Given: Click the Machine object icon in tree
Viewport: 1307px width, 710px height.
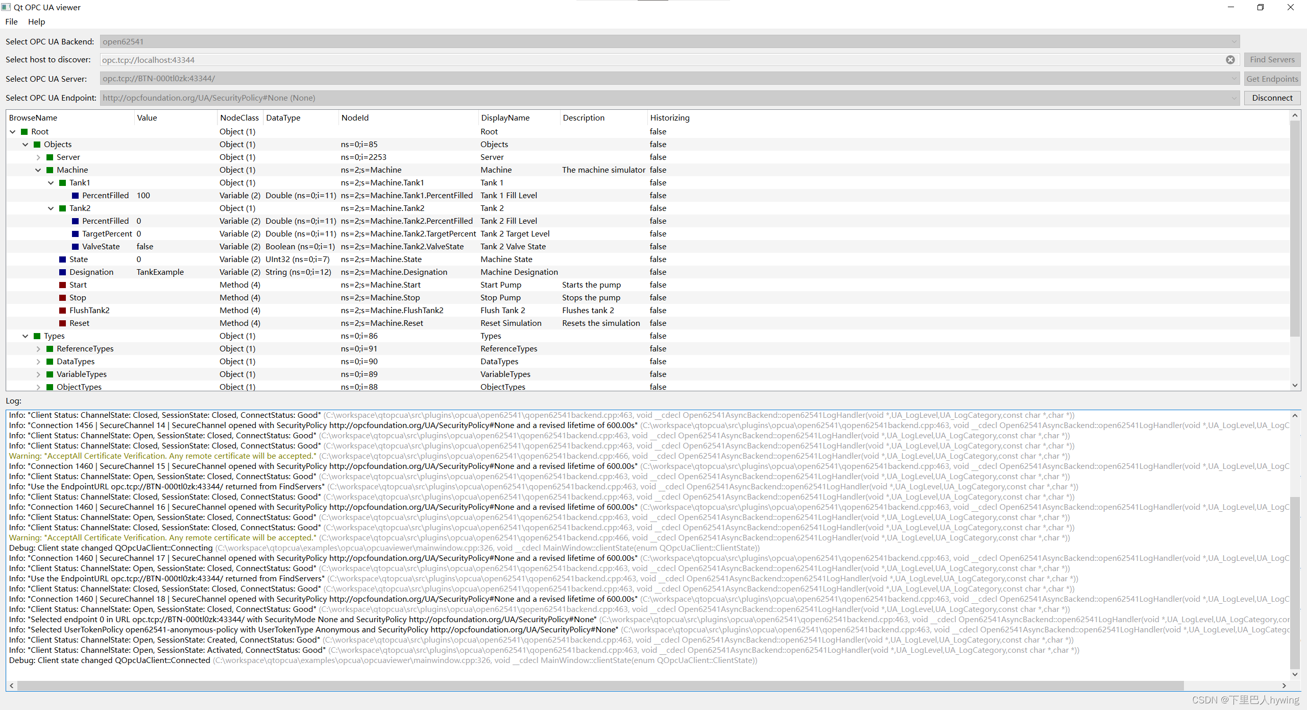Looking at the screenshot, I should point(47,170).
